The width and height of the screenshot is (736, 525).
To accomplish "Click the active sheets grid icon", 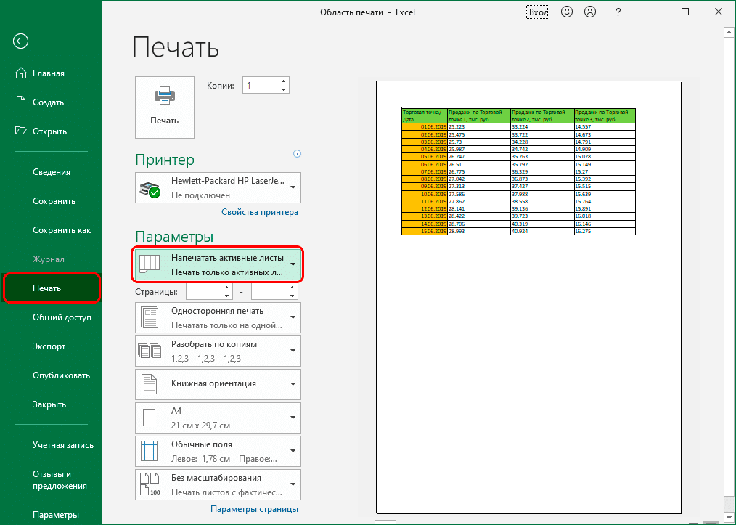I will pyautogui.click(x=150, y=264).
